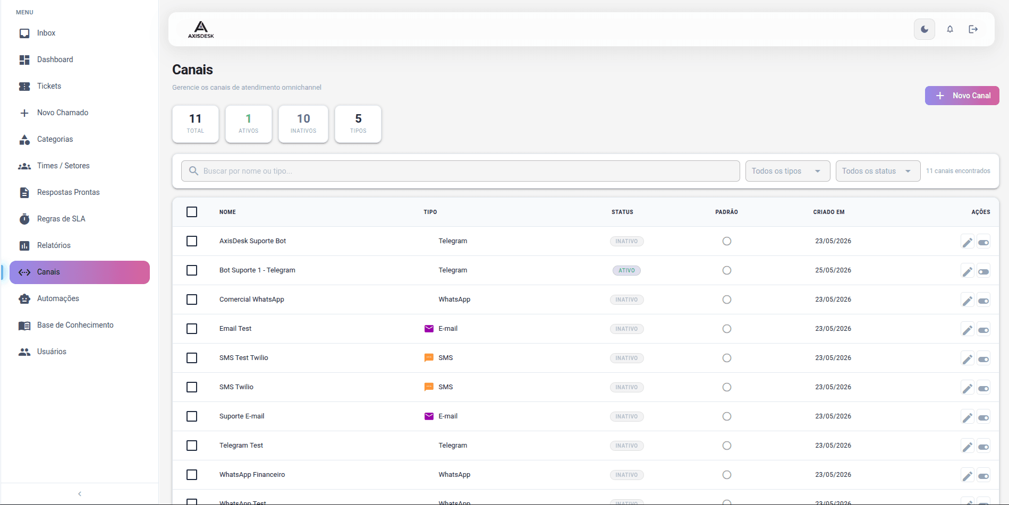Click AxisDesk logo in header

[201, 29]
